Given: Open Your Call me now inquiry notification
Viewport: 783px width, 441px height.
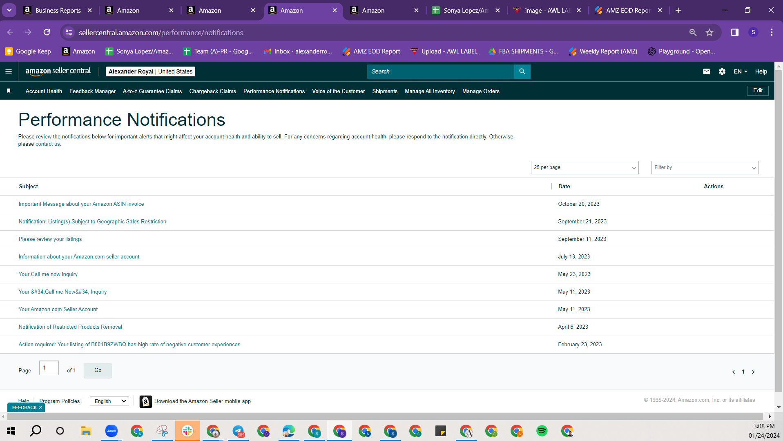Looking at the screenshot, I should (x=48, y=274).
